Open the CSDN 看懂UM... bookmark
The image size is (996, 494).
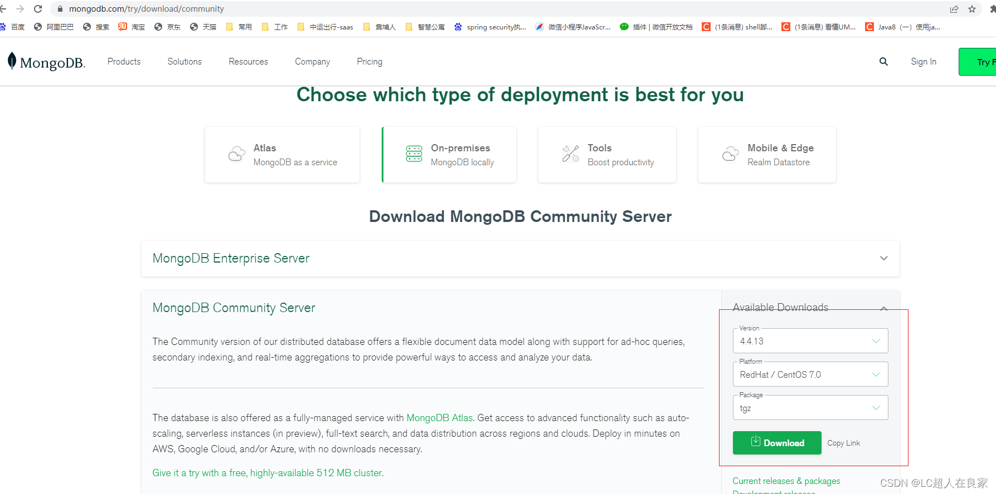coord(819,27)
